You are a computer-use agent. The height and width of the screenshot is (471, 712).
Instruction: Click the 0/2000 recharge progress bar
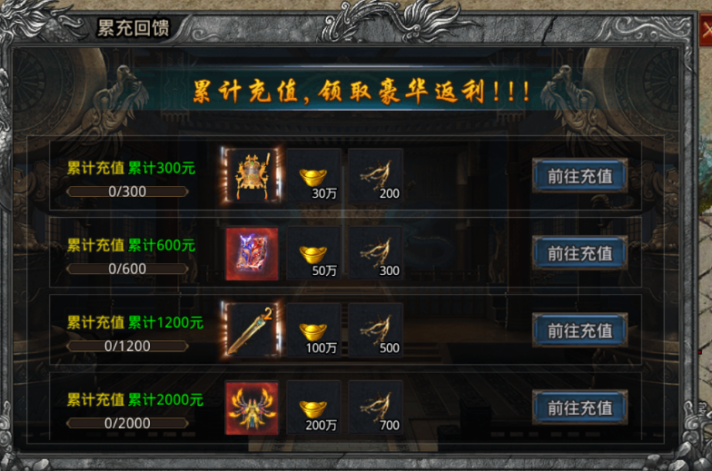click(127, 423)
